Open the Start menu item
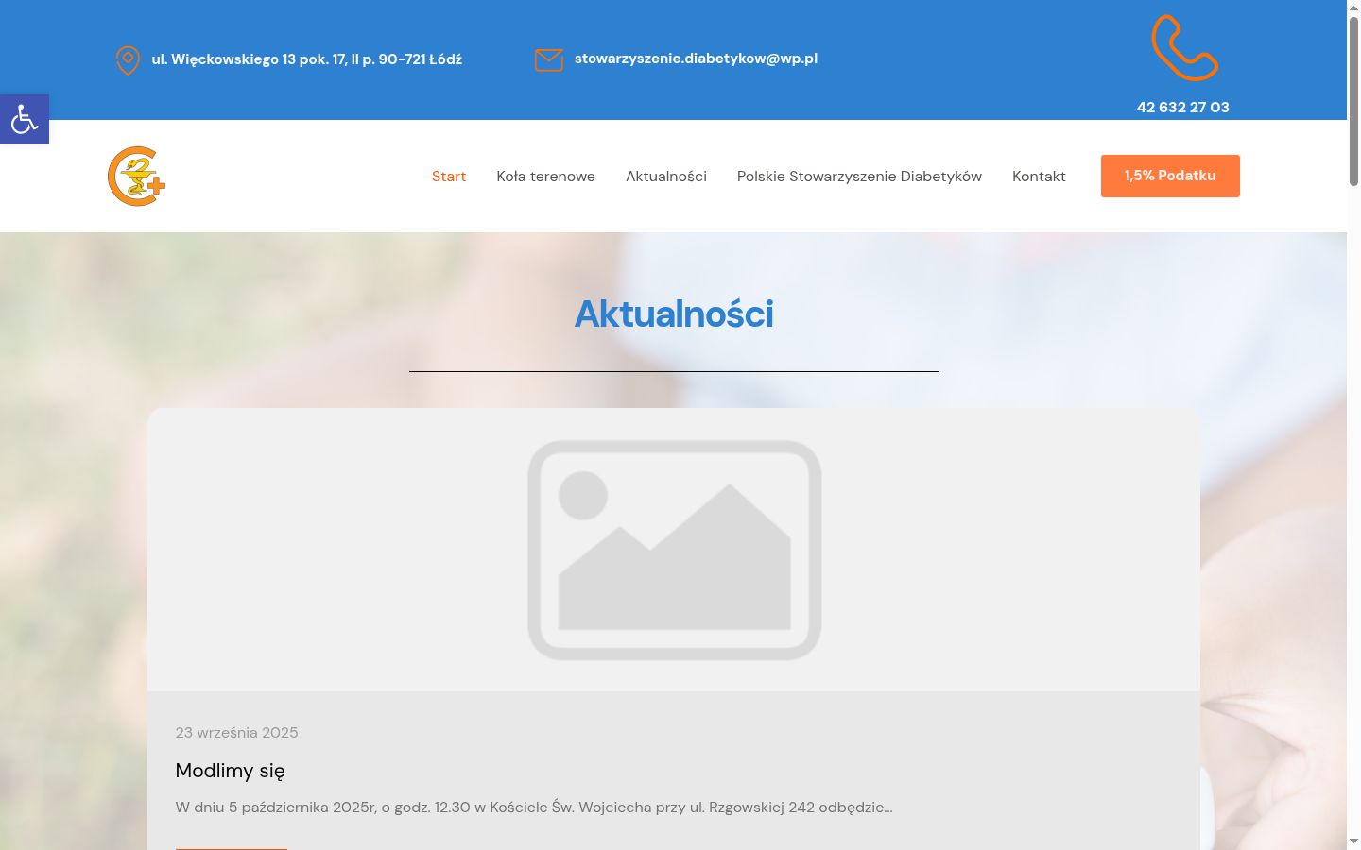Screen dimensions: 1361x850 pos(449,177)
